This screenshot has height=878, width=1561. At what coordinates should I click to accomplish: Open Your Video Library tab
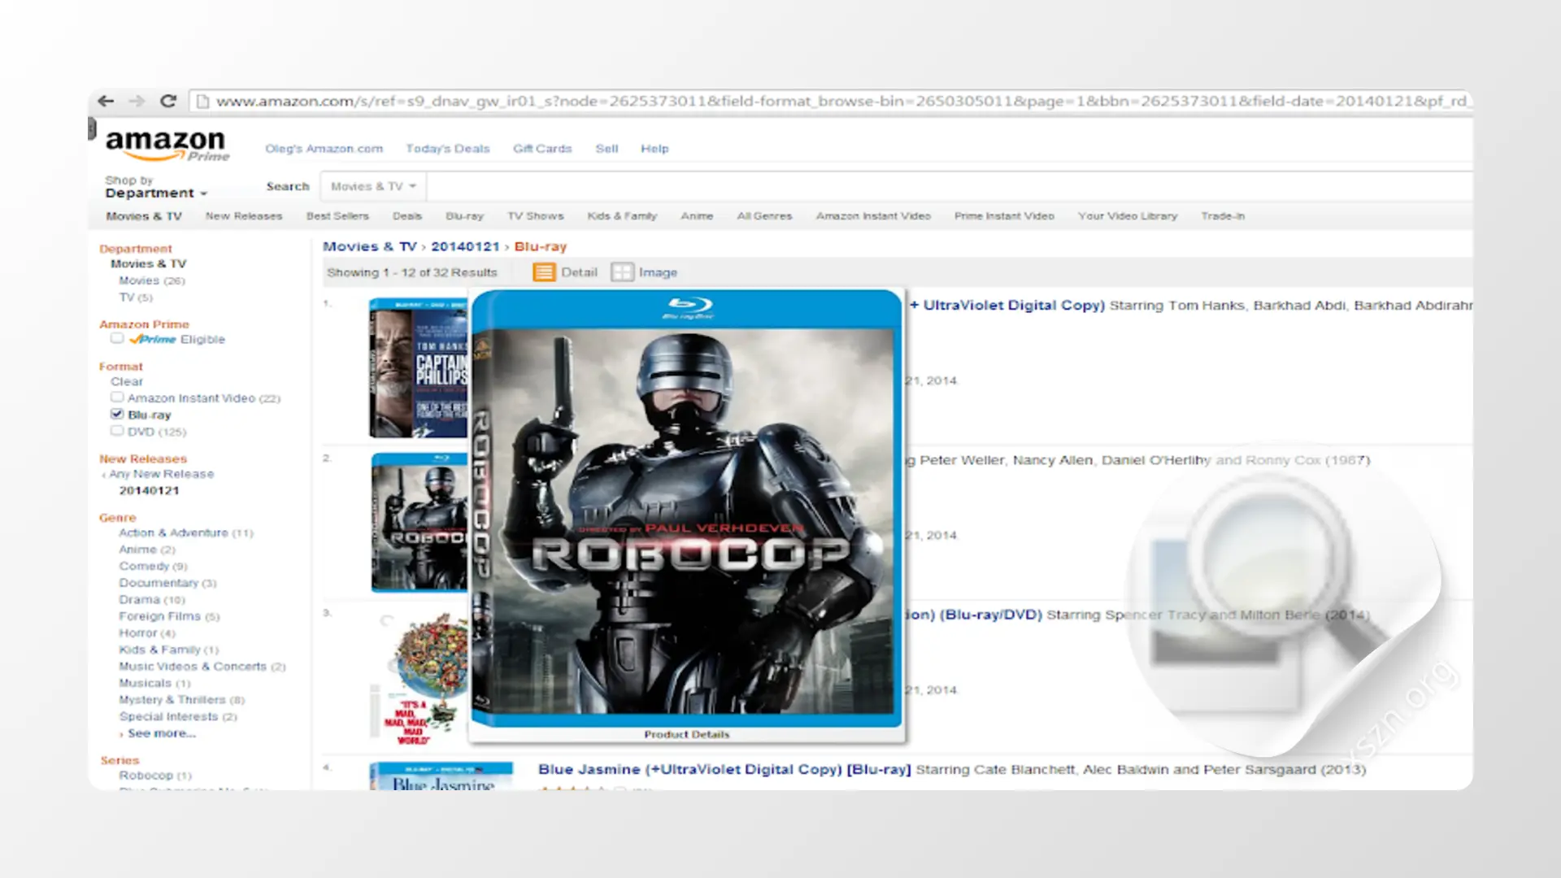1128,216
